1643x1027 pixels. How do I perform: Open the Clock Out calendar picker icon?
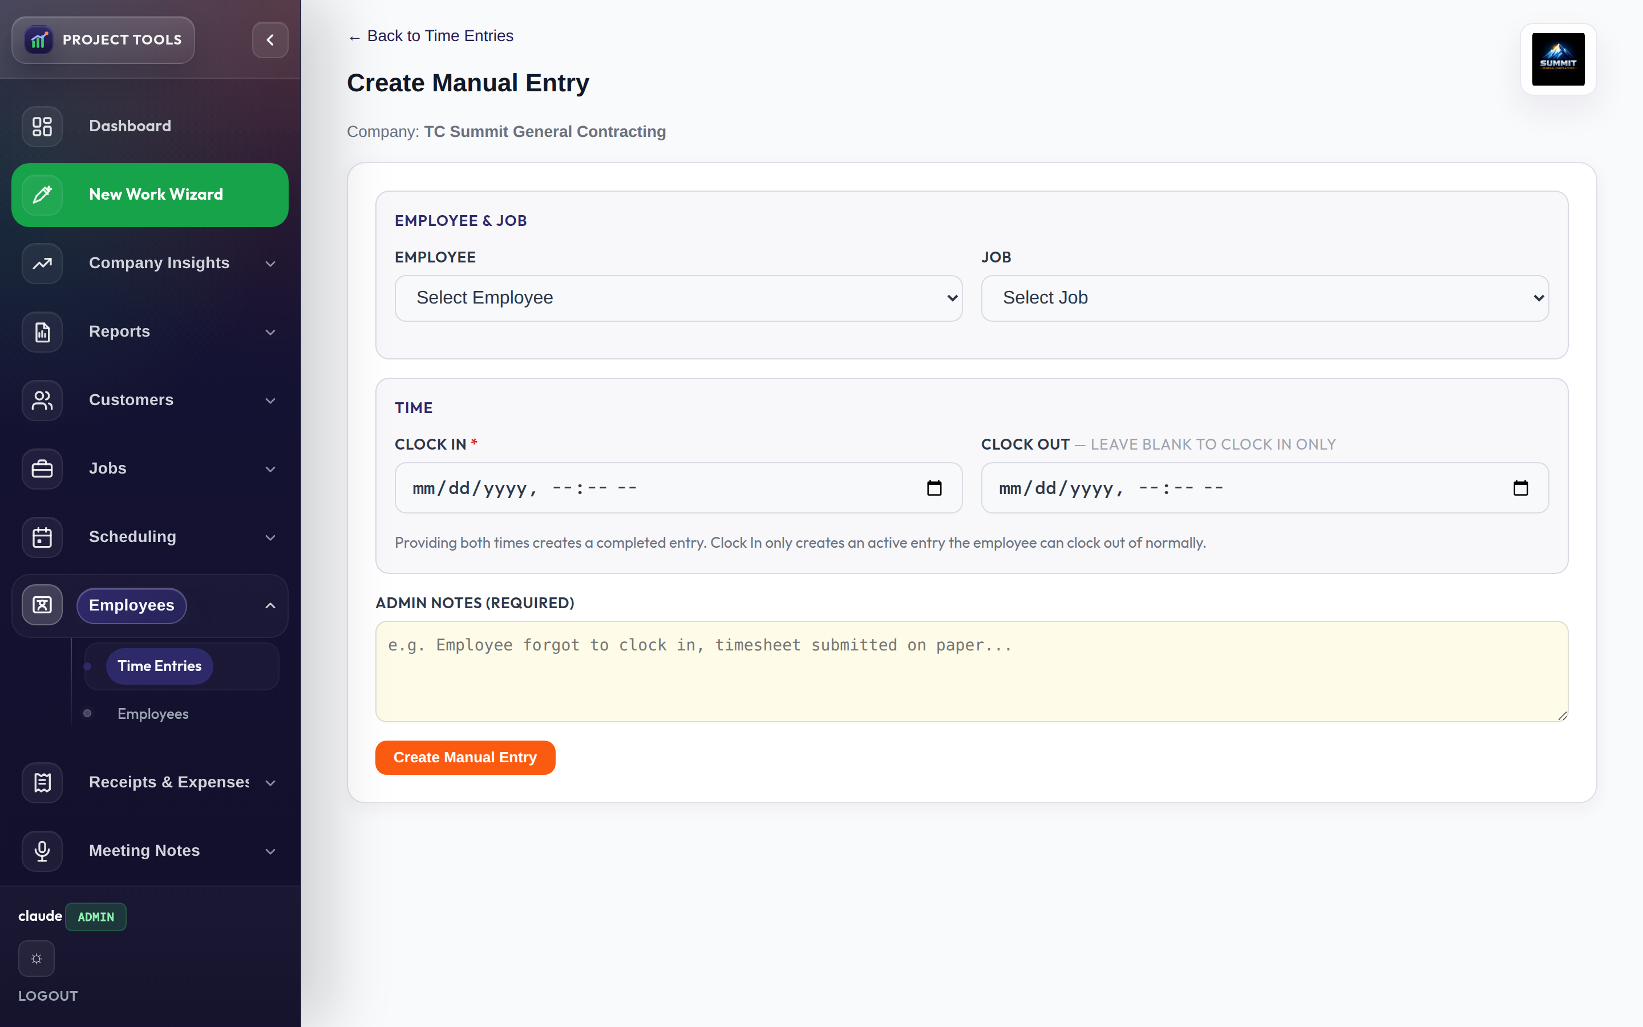[x=1521, y=488]
